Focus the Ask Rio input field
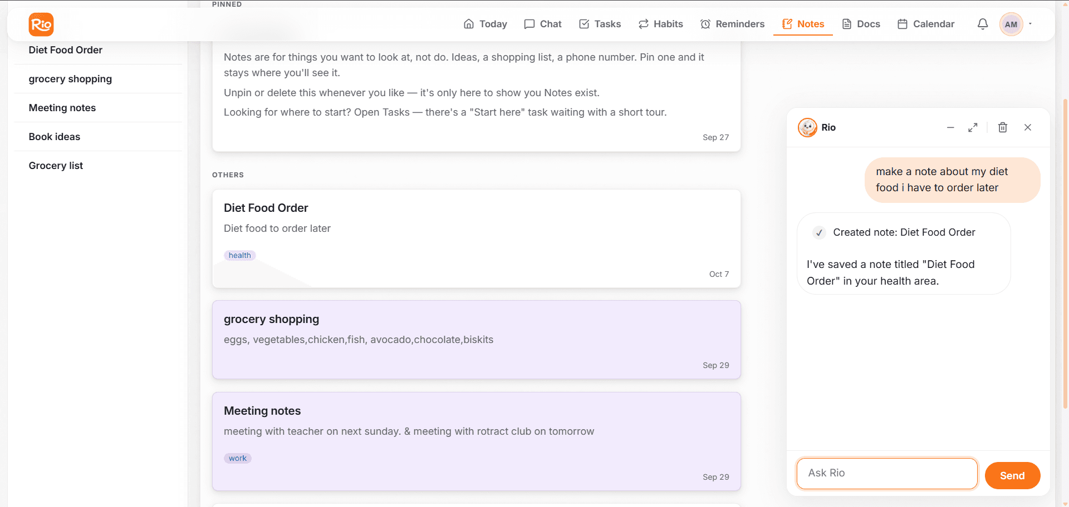1069x507 pixels. tap(887, 473)
